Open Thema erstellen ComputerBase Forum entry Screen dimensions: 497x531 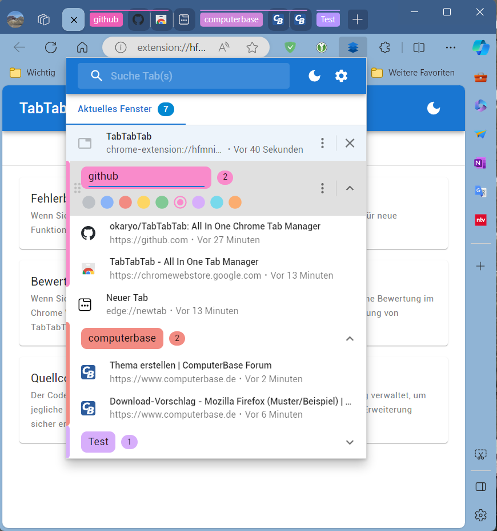point(218,372)
